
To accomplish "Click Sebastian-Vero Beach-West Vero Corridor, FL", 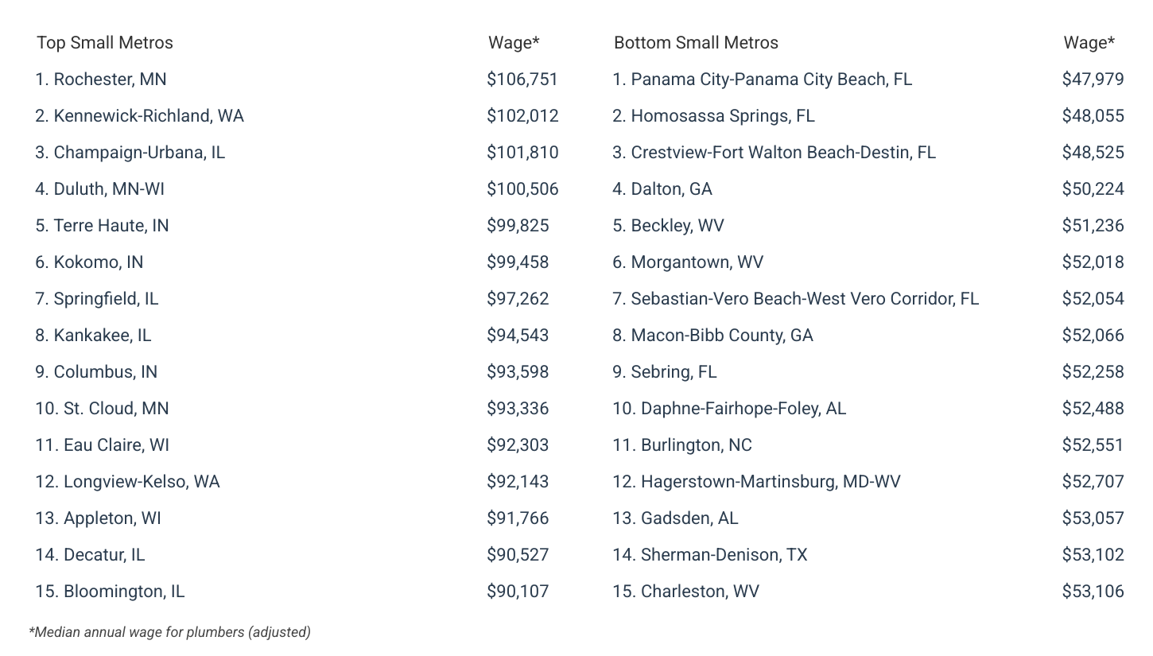I will 795,299.
